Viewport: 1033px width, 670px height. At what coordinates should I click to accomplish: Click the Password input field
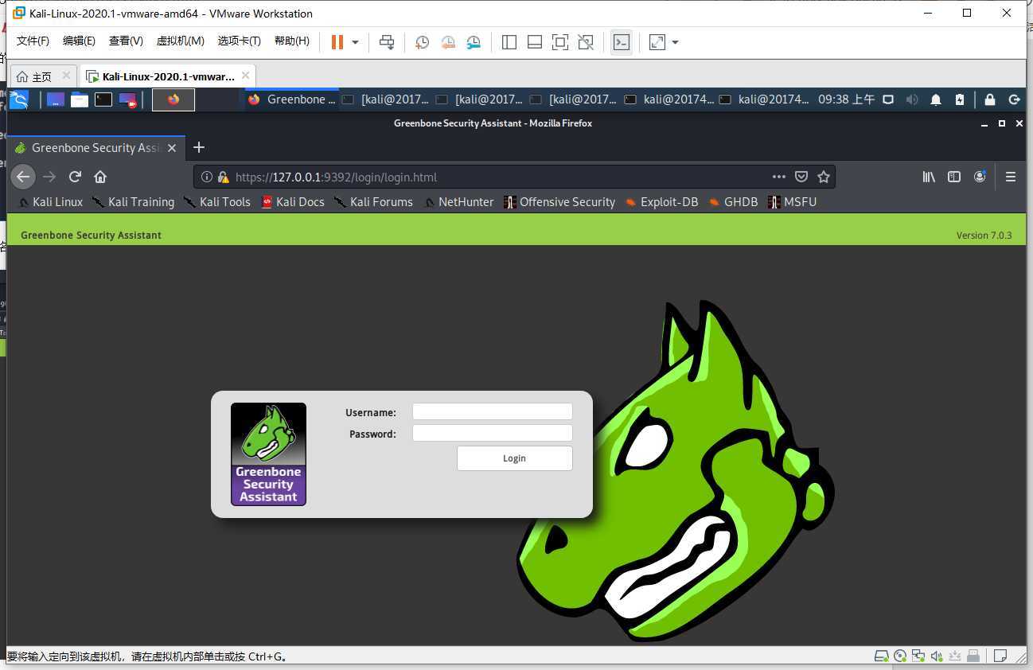493,434
